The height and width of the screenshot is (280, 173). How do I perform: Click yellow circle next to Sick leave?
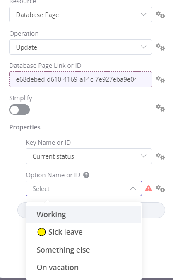(x=41, y=232)
